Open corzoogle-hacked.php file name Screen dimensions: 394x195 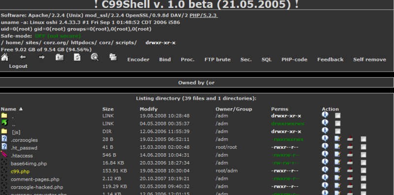(x=37, y=187)
